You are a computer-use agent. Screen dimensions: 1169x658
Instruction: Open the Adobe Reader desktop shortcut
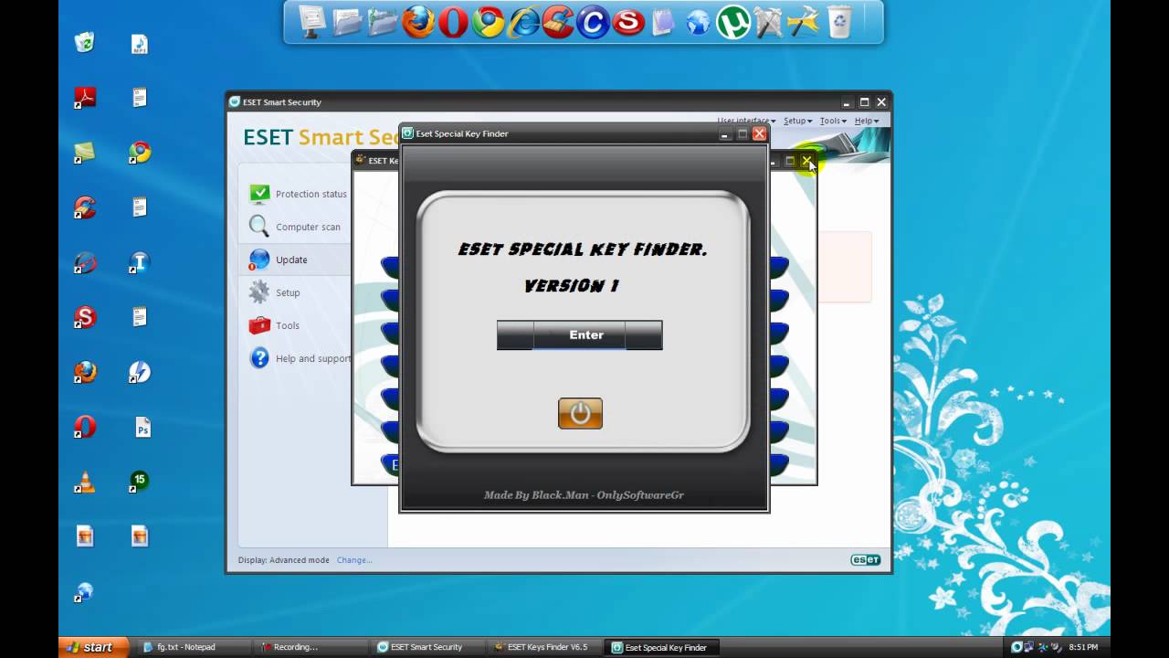click(84, 98)
